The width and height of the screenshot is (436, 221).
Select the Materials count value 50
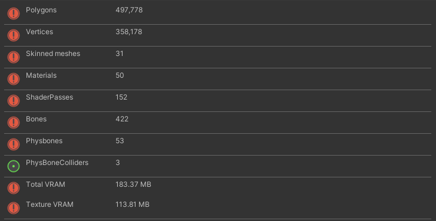click(x=120, y=75)
